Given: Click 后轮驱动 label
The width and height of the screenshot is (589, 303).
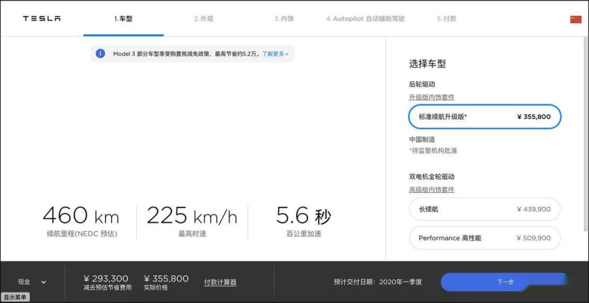Looking at the screenshot, I should tap(422, 84).
